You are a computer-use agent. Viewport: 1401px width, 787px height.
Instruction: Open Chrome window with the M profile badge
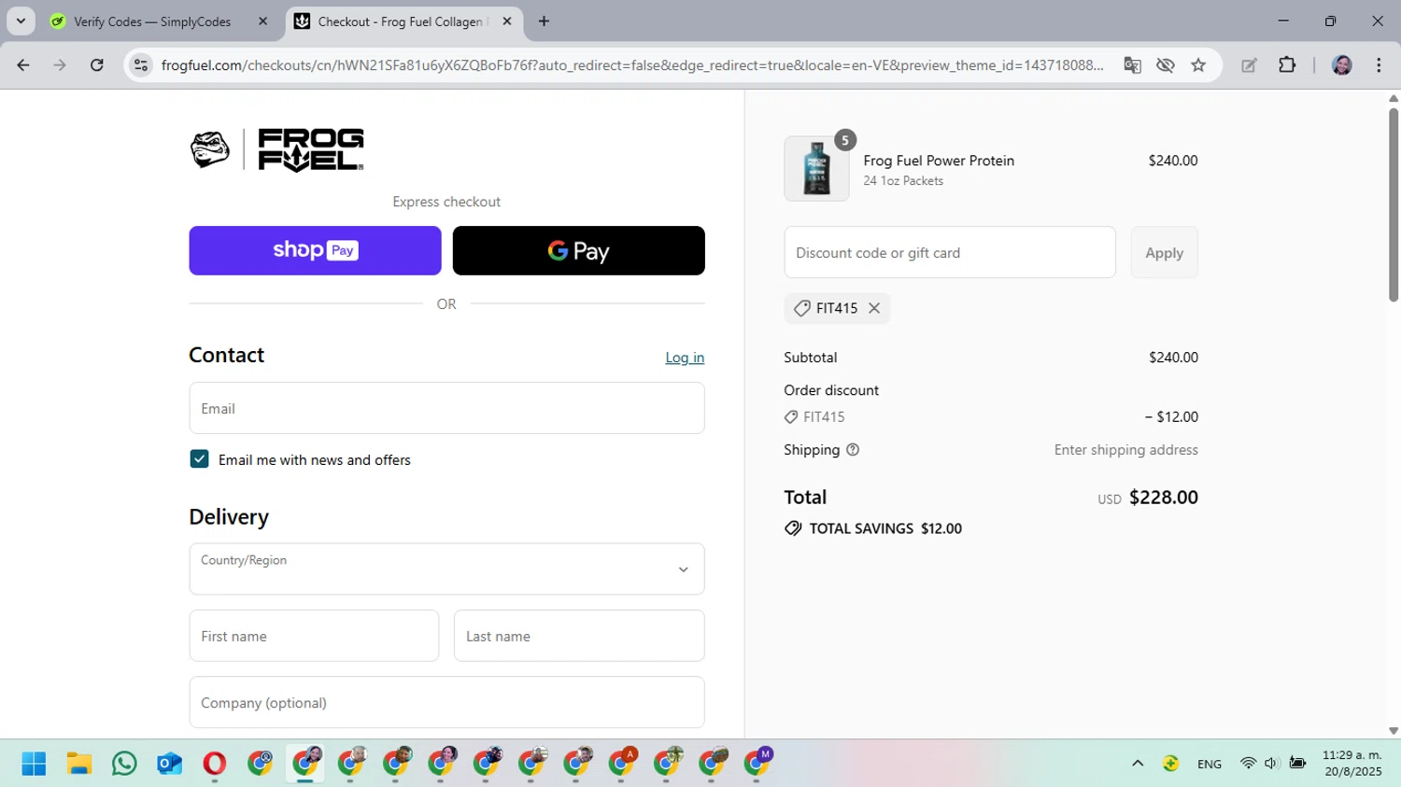coord(757,764)
